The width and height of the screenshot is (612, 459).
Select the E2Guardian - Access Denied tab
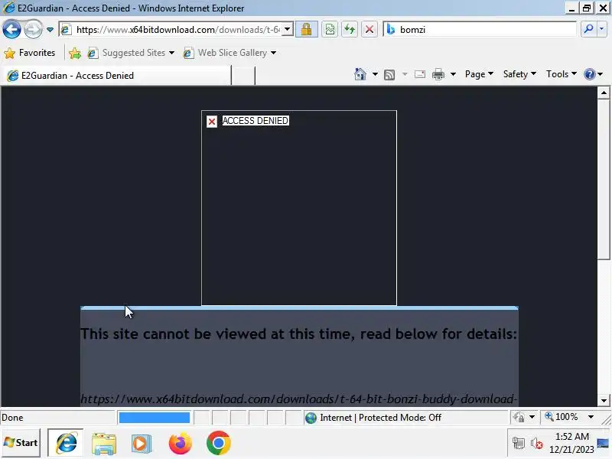(x=117, y=75)
